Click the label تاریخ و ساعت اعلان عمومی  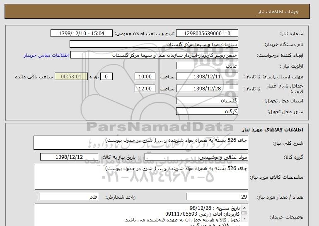point(145,34)
